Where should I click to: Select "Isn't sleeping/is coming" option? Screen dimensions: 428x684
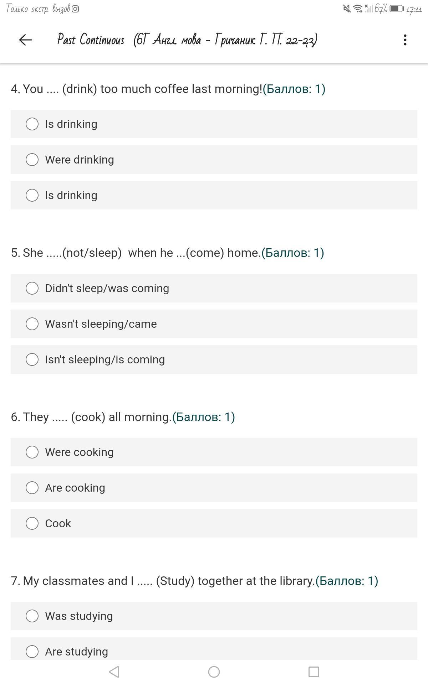click(32, 359)
